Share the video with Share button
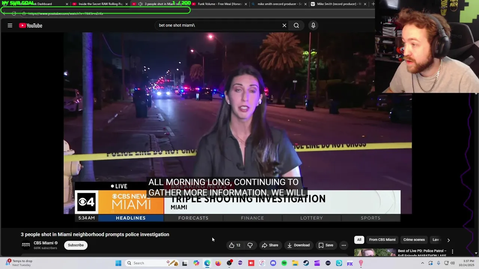 270,245
